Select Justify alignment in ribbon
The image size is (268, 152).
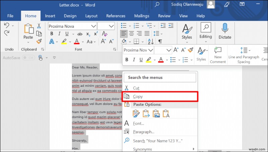pyautogui.click(x=147, y=33)
